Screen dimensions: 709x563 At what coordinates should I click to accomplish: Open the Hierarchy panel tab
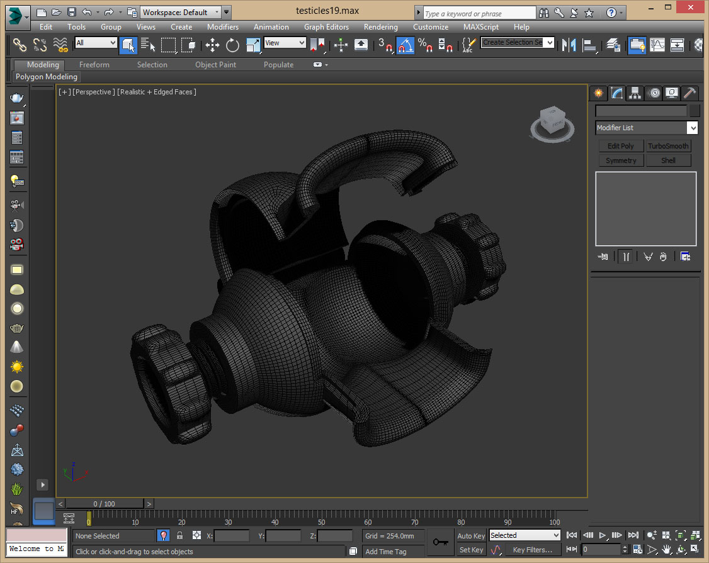(635, 93)
